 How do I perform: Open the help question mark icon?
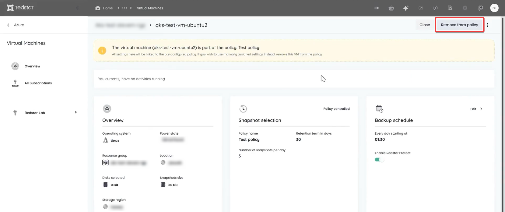pos(421,8)
